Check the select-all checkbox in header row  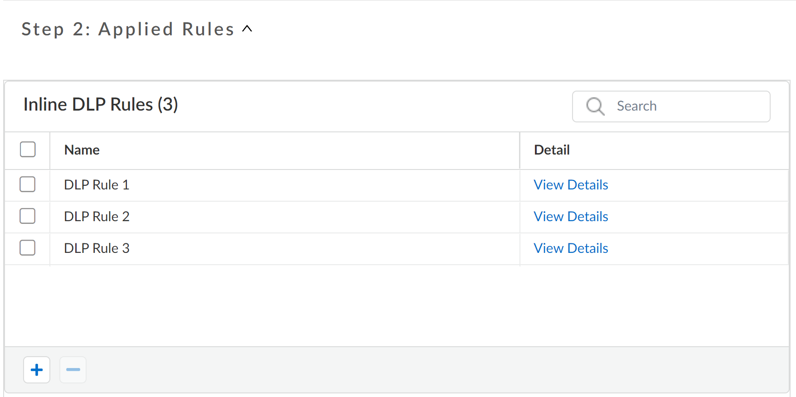point(28,150)
